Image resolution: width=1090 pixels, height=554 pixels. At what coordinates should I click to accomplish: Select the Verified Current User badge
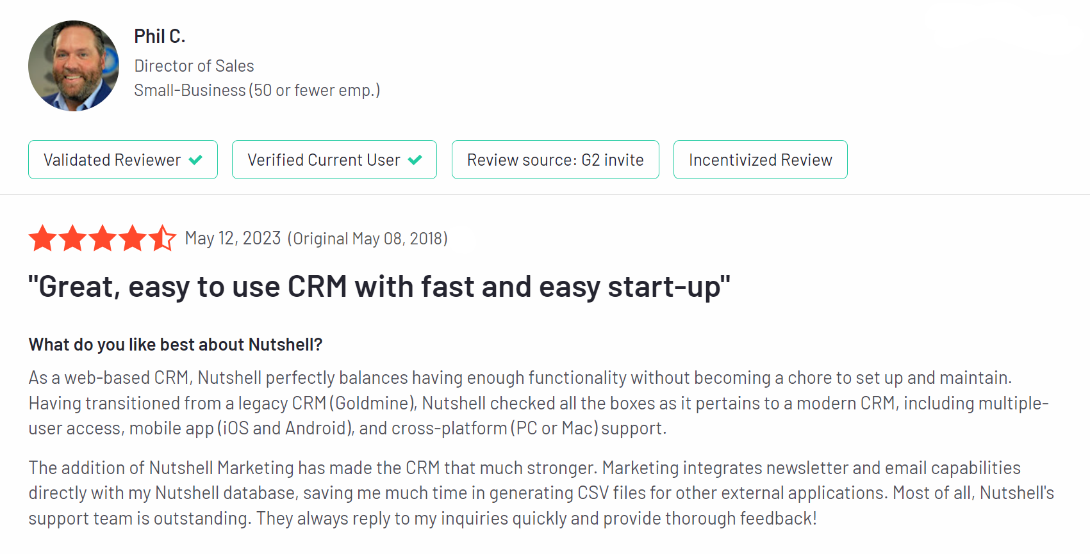[x=334, y=160]
